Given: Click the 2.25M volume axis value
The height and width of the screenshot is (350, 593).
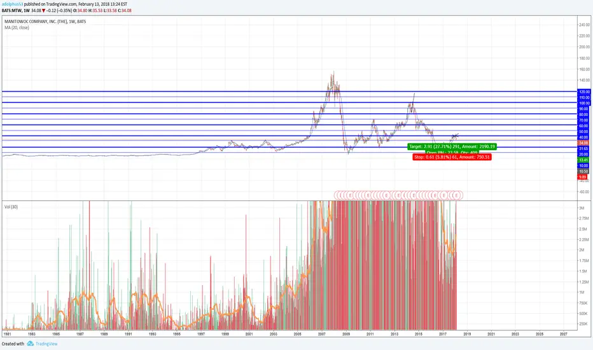Looking at the screenshot, I should point(584,239).
